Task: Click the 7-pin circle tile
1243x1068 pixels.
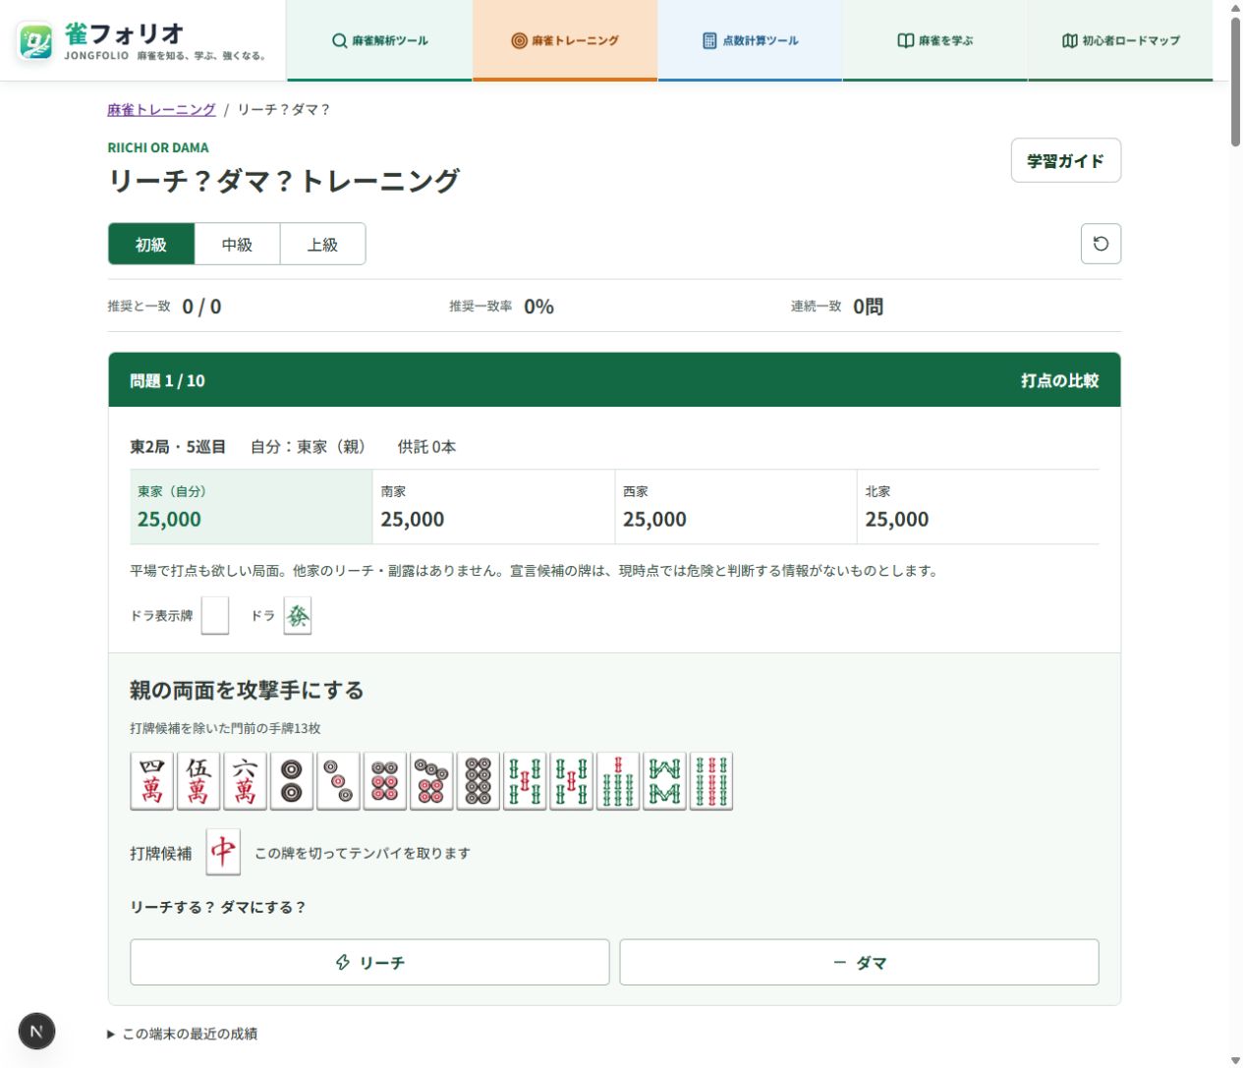Action: (431, 781)
